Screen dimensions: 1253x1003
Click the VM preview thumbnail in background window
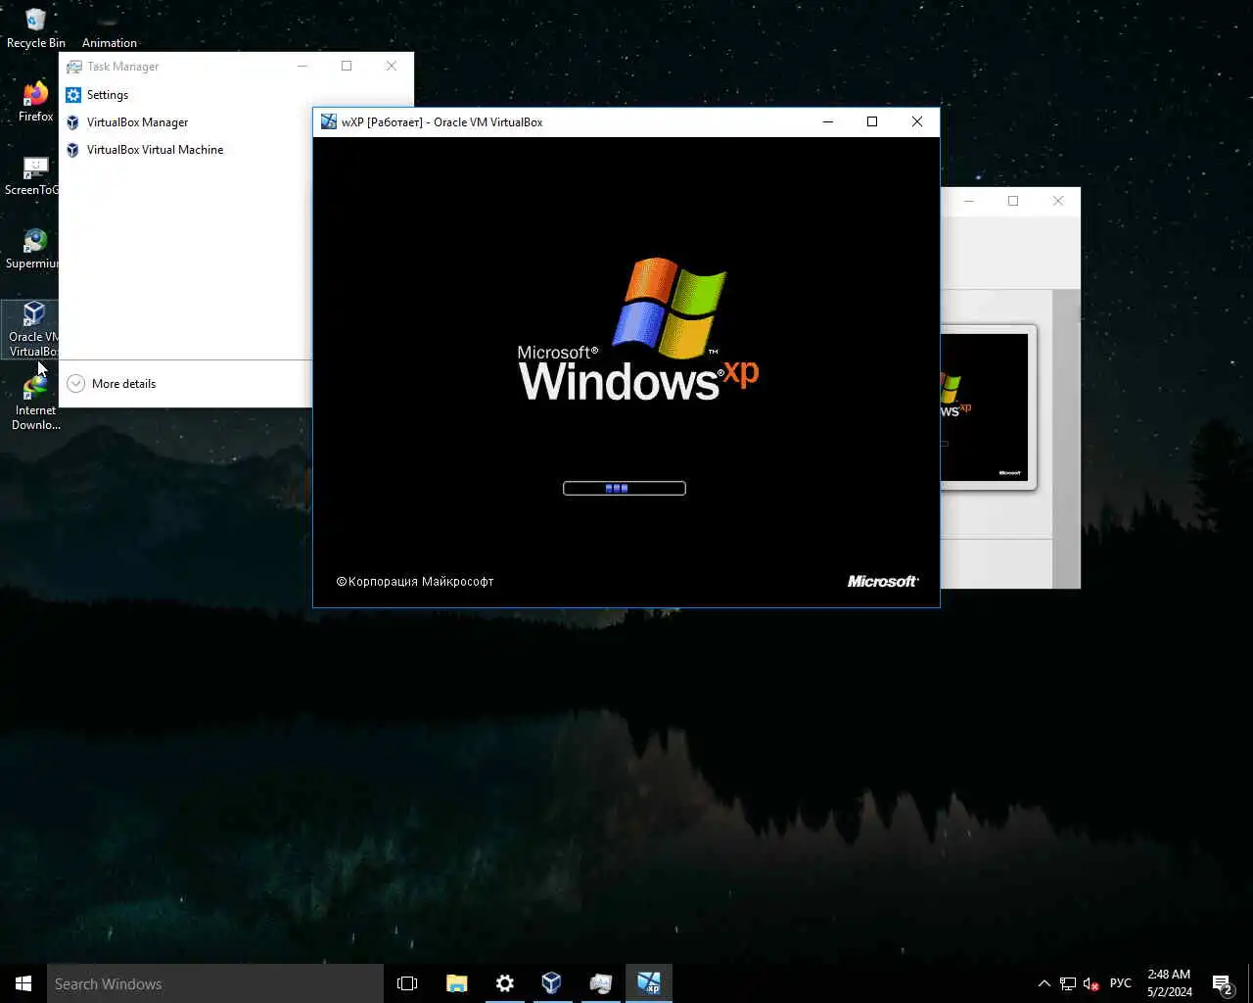(986, 407)
